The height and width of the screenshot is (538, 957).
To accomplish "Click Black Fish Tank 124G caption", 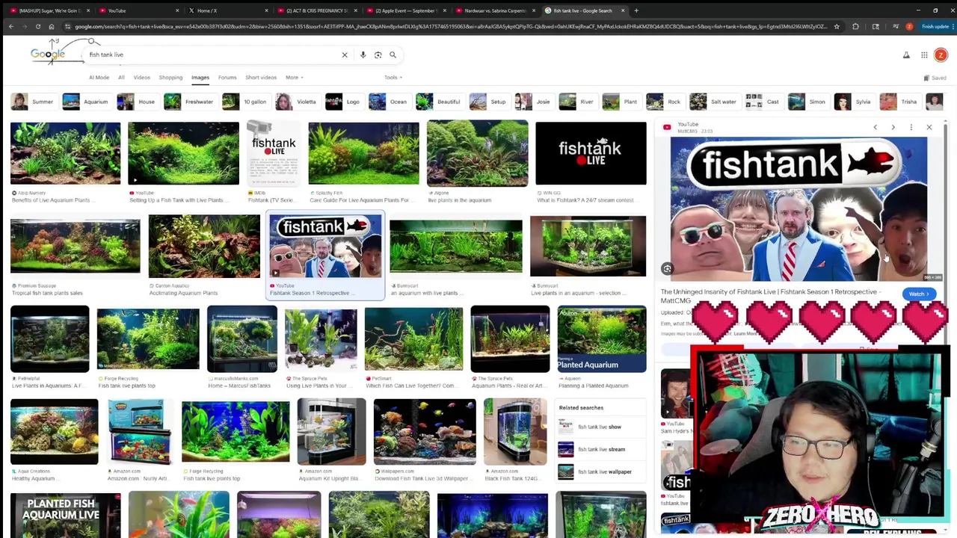I will 513,478.
